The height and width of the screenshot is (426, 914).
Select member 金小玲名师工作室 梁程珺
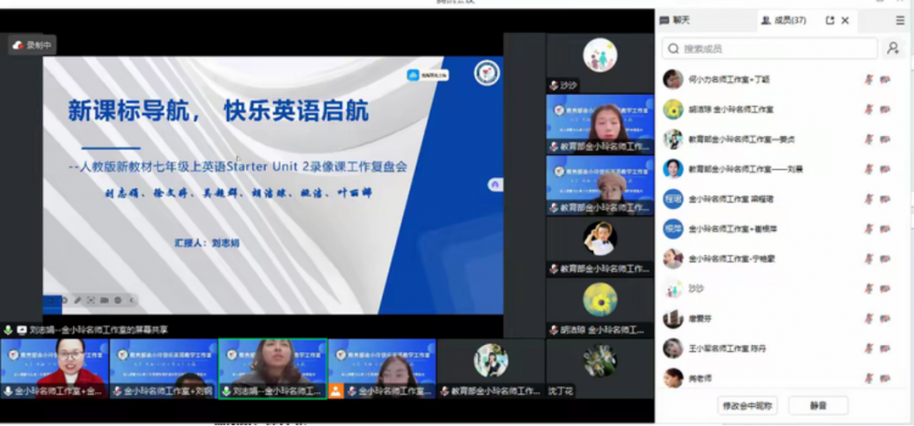pyautogui.click(x=781, y=199)
